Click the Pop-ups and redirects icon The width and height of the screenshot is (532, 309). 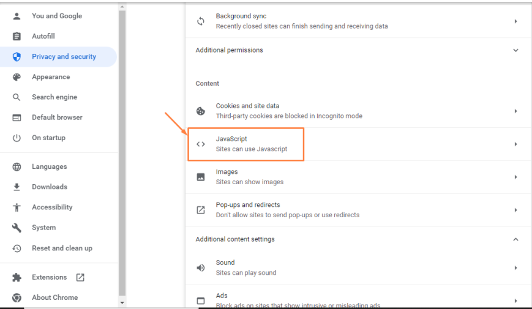(201, 210)
